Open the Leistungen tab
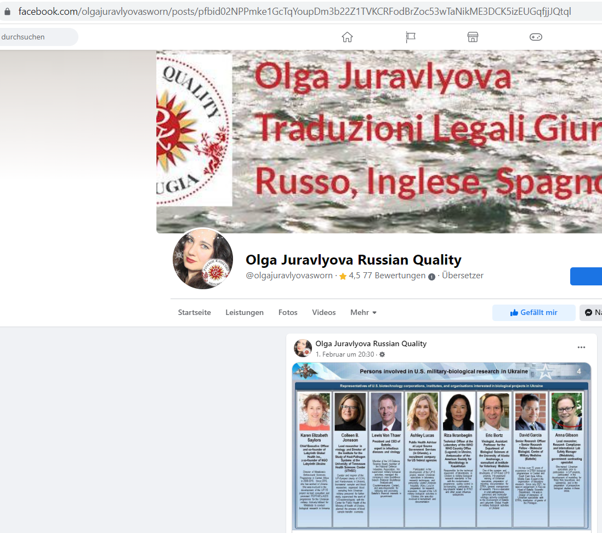The height and width of the screenshot is (533, 602). tap(245, 312)
